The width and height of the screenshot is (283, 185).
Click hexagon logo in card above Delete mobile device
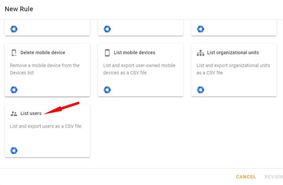[14, 29]
